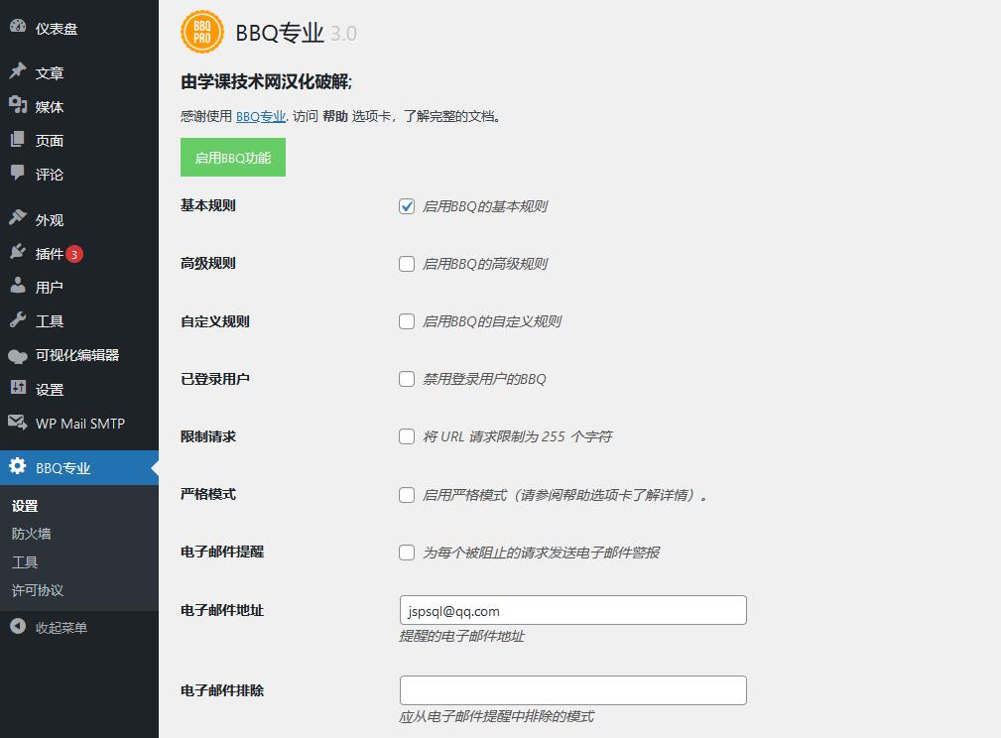Open the 文章 menu item

point(50,72)
